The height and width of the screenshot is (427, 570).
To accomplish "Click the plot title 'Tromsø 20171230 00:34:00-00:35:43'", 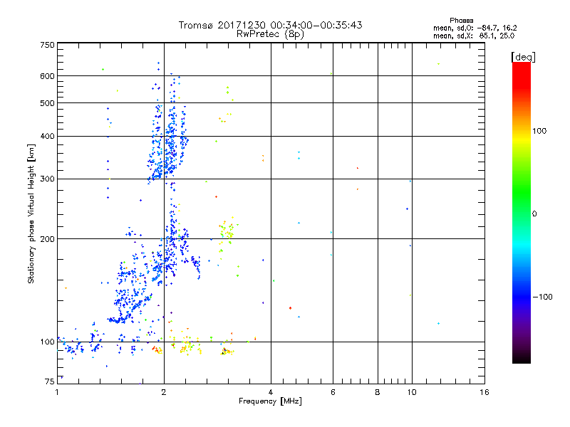I will (x=270, y=25).
